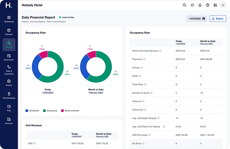Viewport: 230px width, 149px height.
Task: Click info icon next to Payments
Action: 144,59
